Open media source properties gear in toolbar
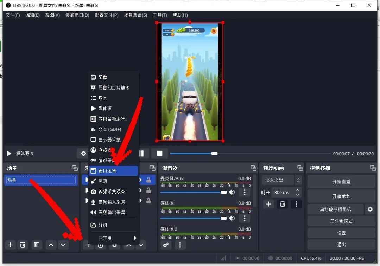Screen dimensions: 380x266 [x=83, y=154]
